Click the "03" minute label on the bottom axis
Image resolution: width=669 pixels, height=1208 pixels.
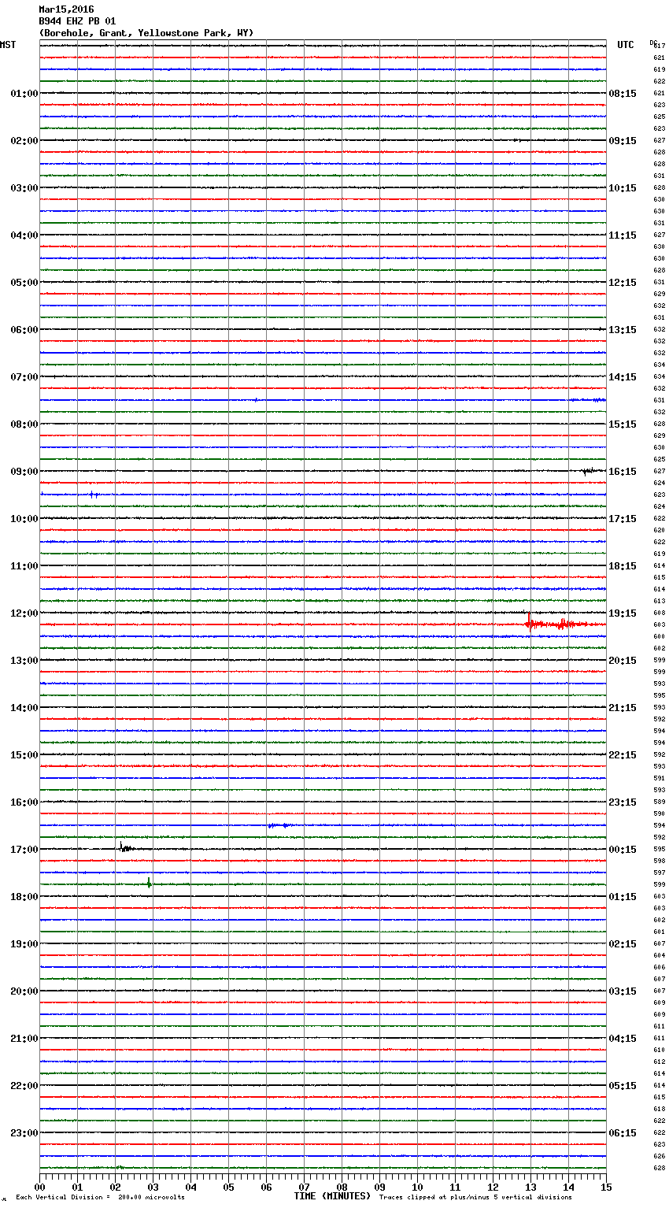[x=153, y=1187]
